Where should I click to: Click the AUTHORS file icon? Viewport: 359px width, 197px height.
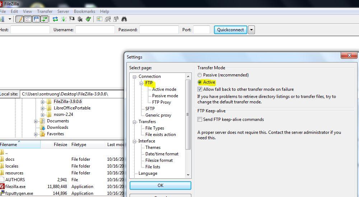pyautogui.click(x=2, y=179)
